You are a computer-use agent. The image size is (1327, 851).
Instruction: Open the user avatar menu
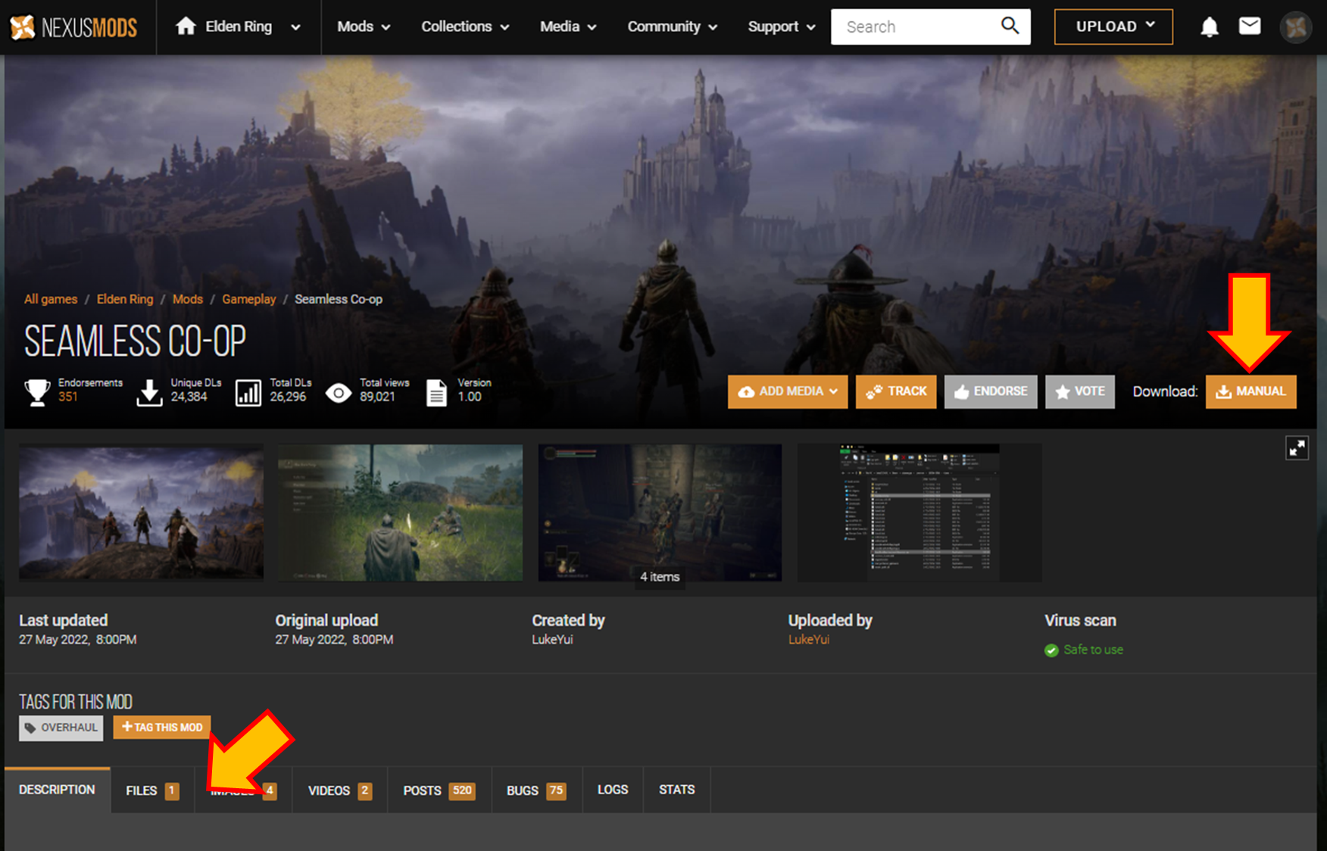pos(1296,27)
